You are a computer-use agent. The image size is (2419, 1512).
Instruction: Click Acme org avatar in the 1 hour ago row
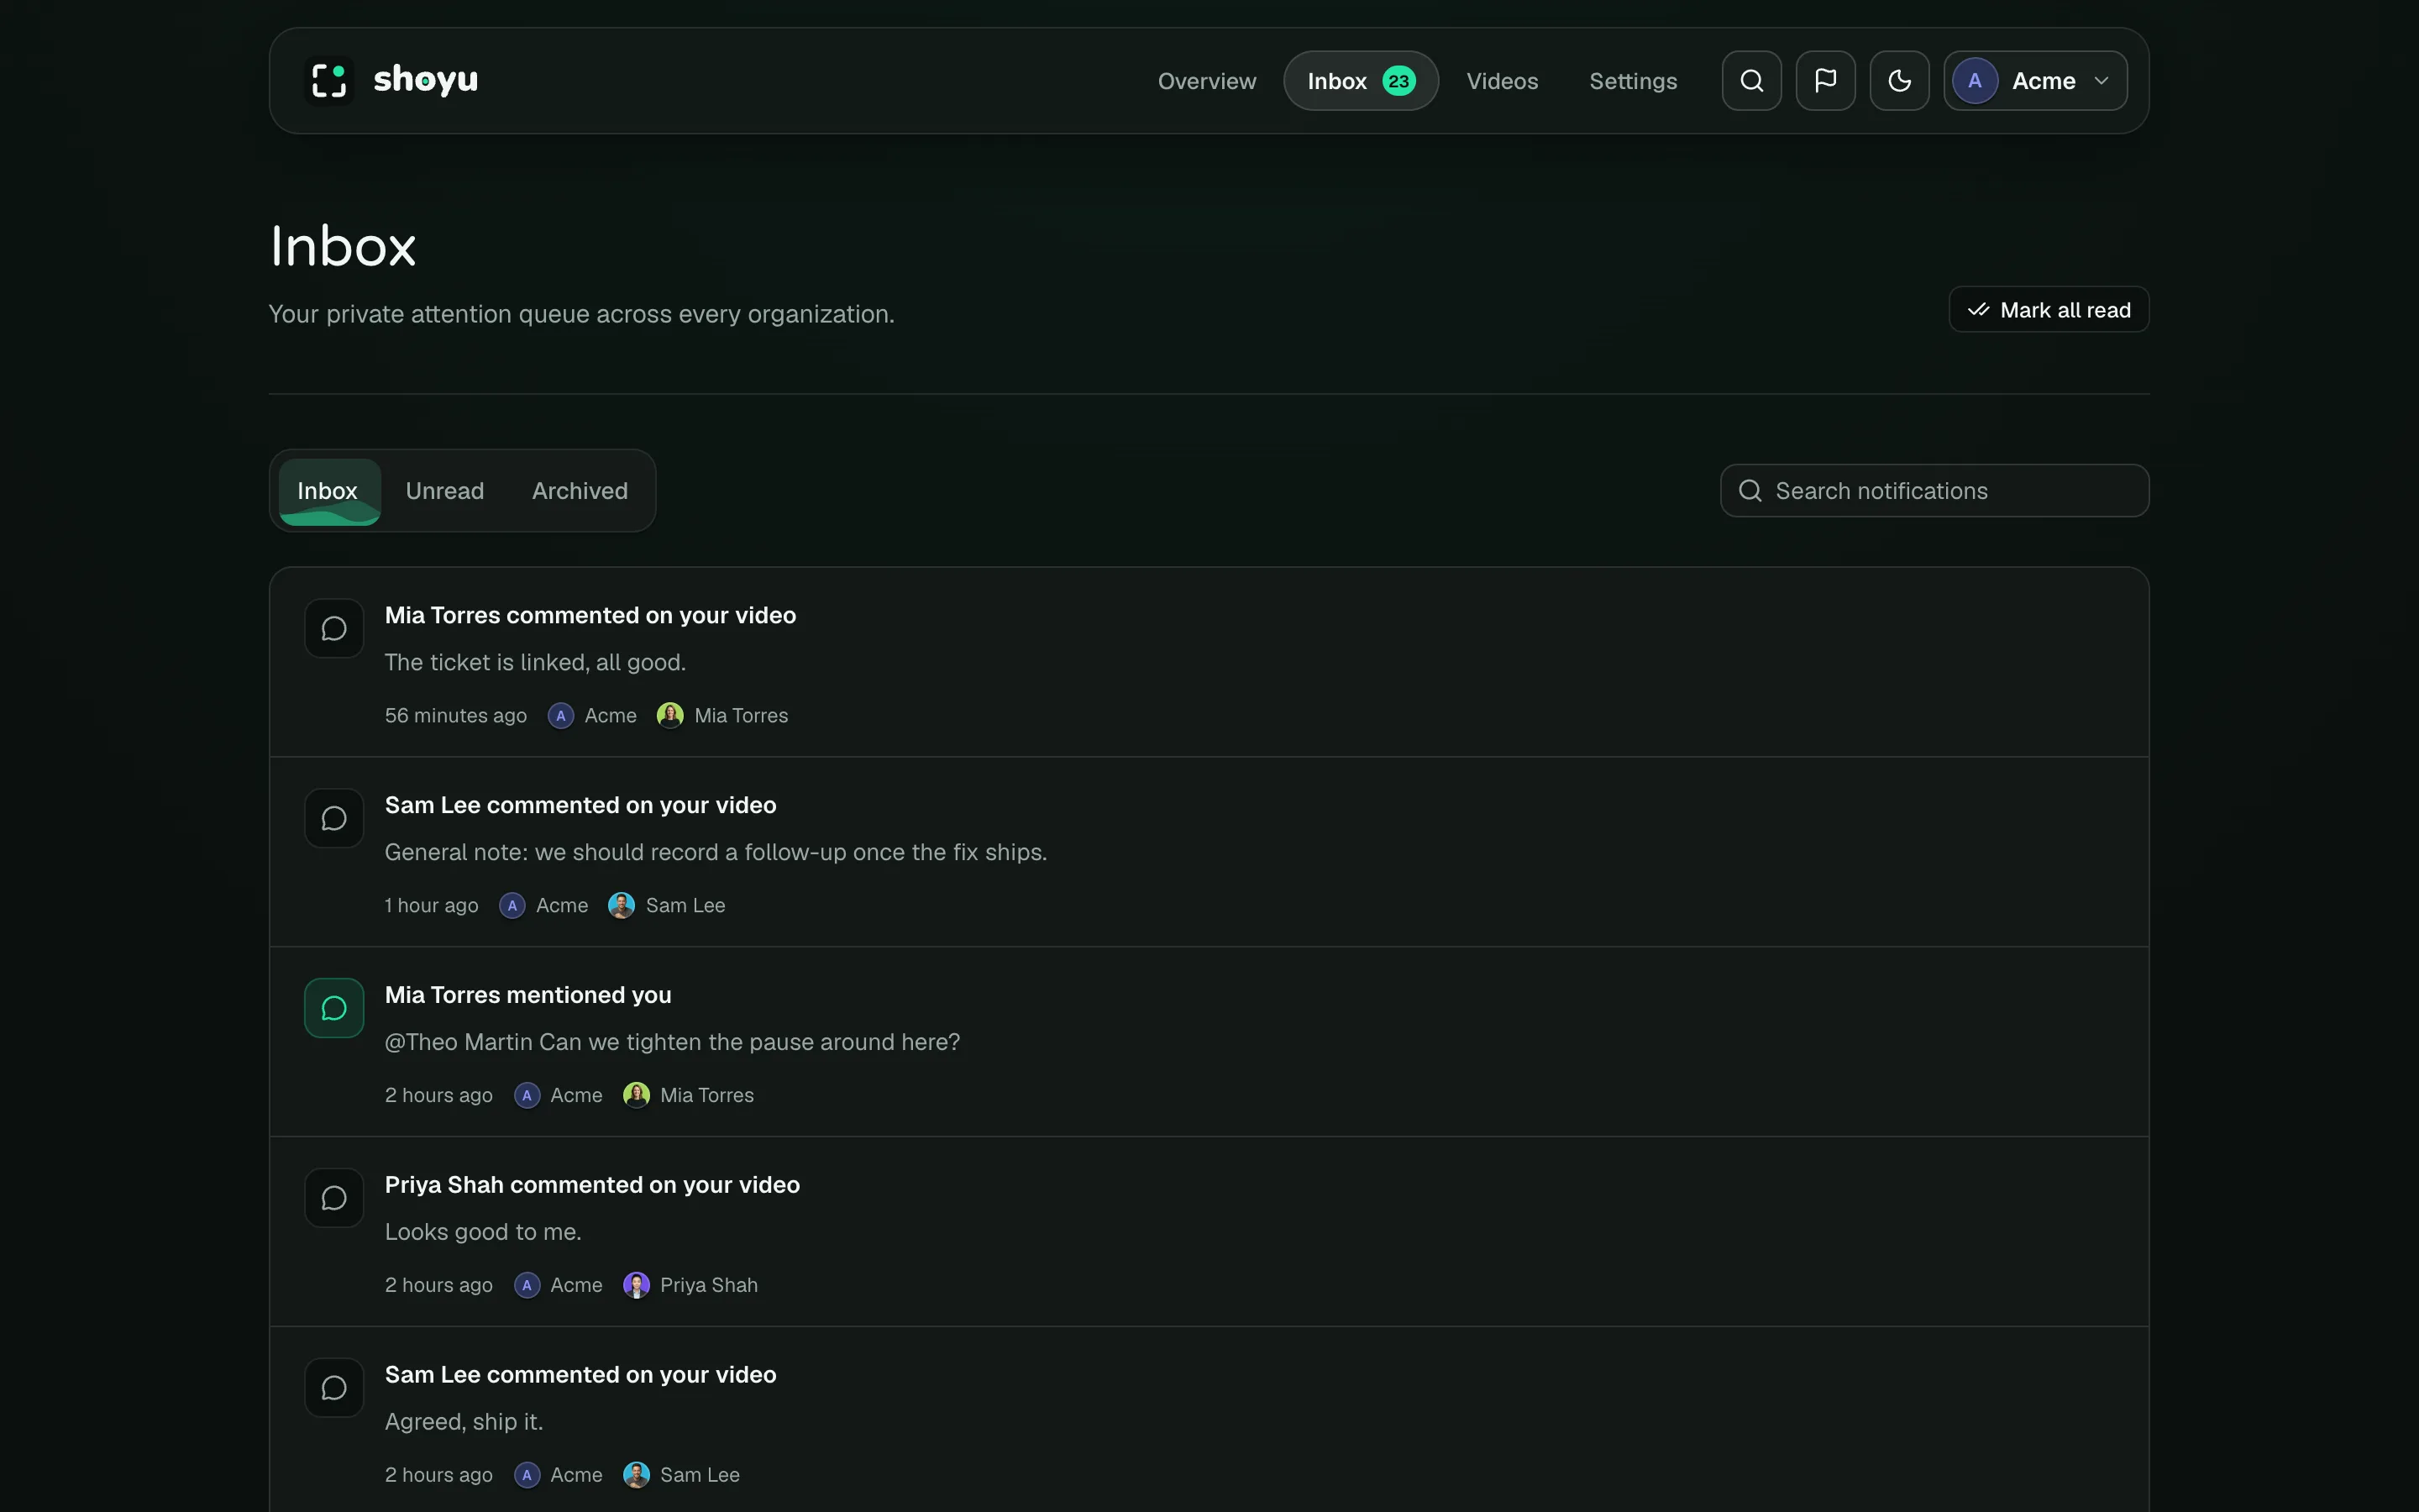pyautogui.click(x=512, y=905)
